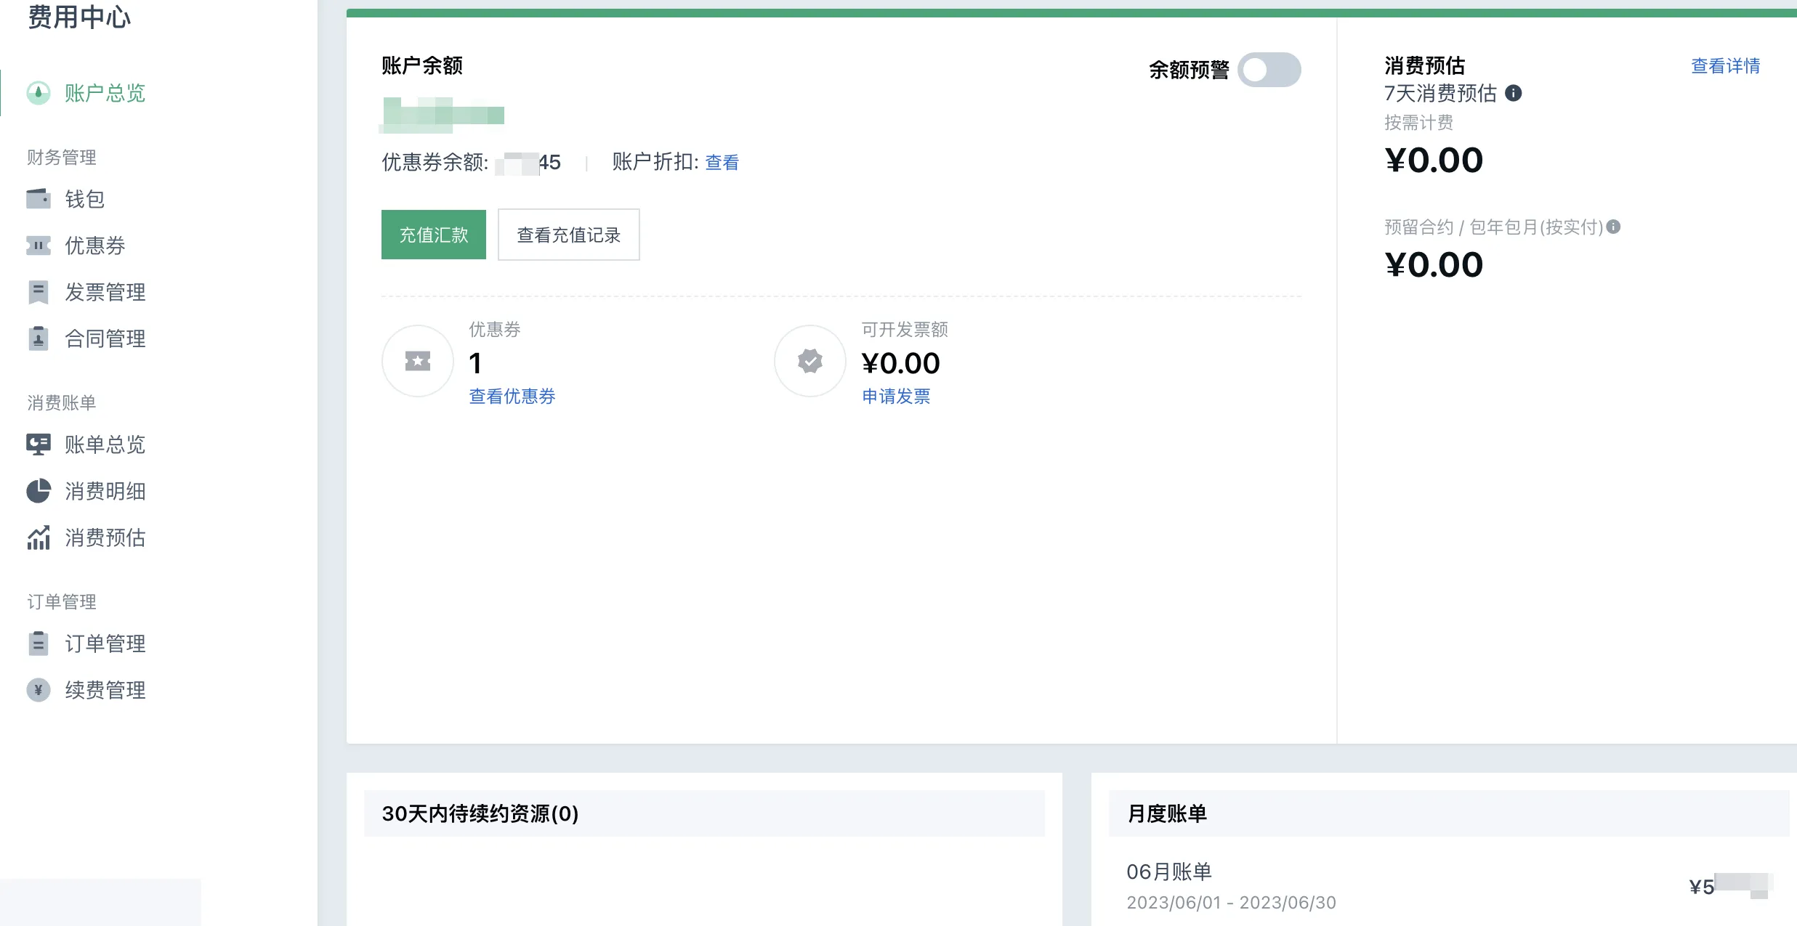Open 消费明细 in the sidebar
This screenshot has width=1797, height=926.
(105, 491)
